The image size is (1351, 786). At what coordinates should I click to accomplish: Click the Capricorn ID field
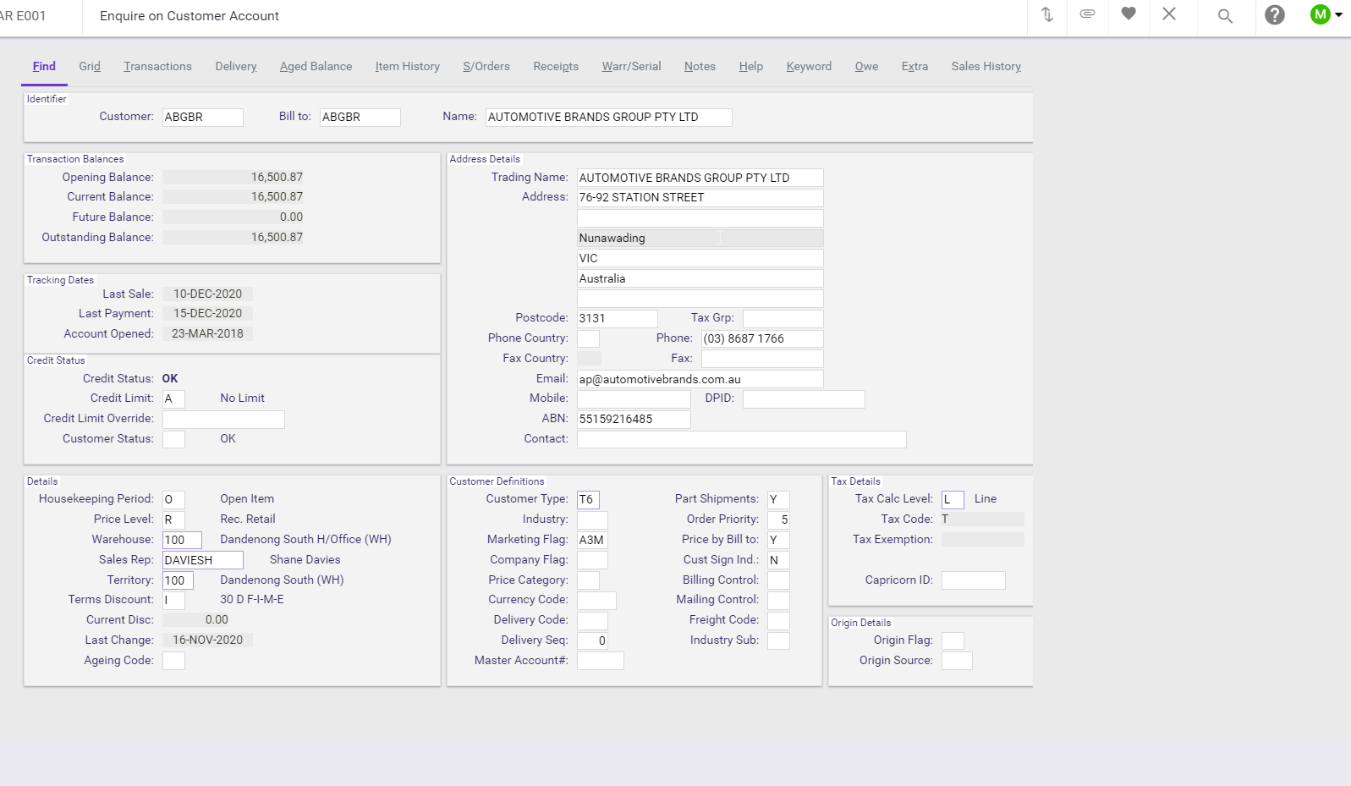[974, 580]
